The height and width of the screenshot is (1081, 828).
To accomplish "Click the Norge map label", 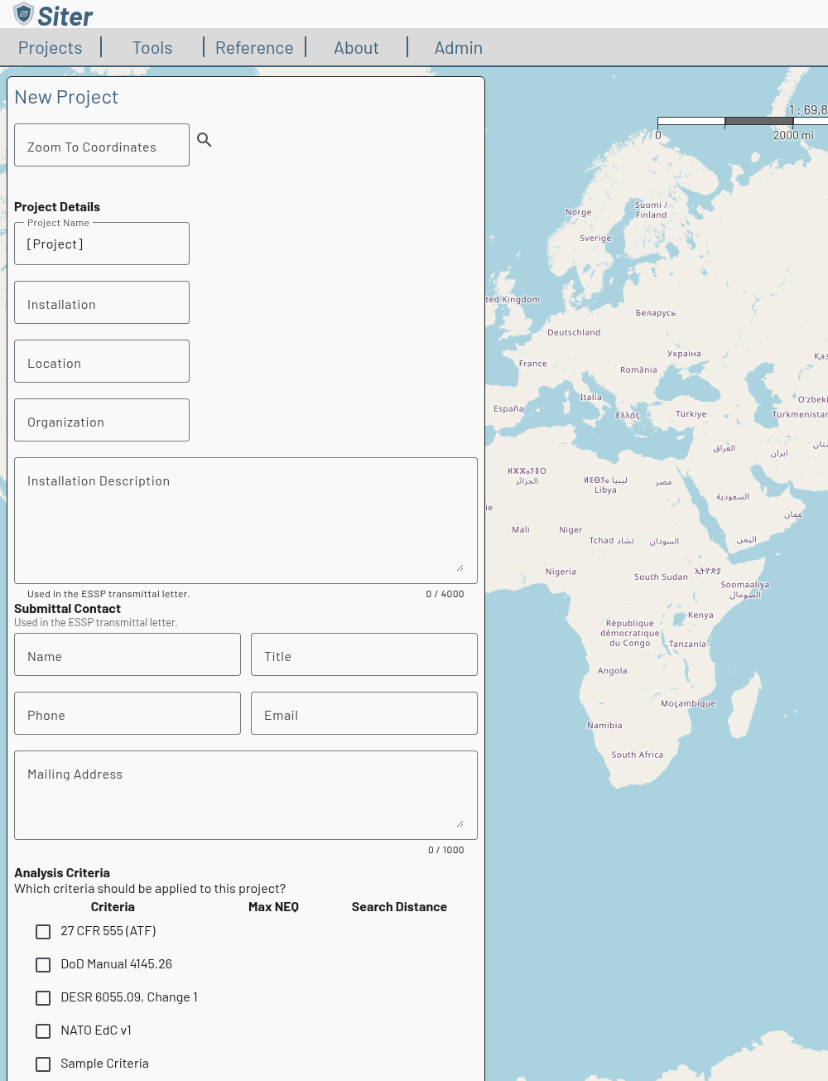I will 578,212.
